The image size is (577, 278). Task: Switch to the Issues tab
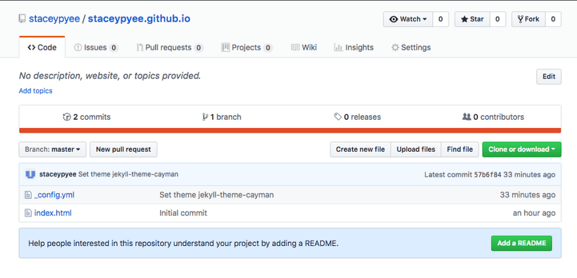[x=96, y=47]
